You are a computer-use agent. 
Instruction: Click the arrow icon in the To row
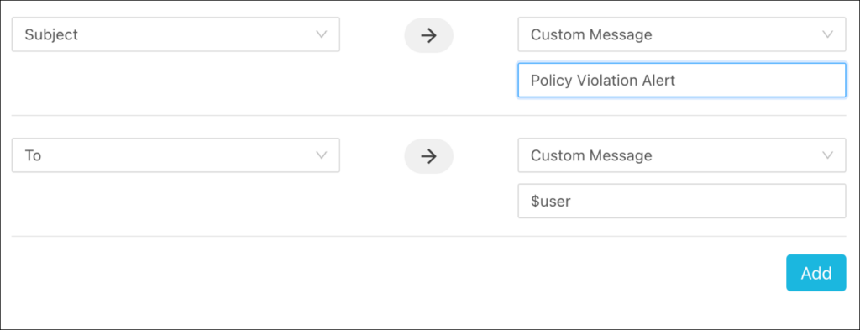(428, 156)
